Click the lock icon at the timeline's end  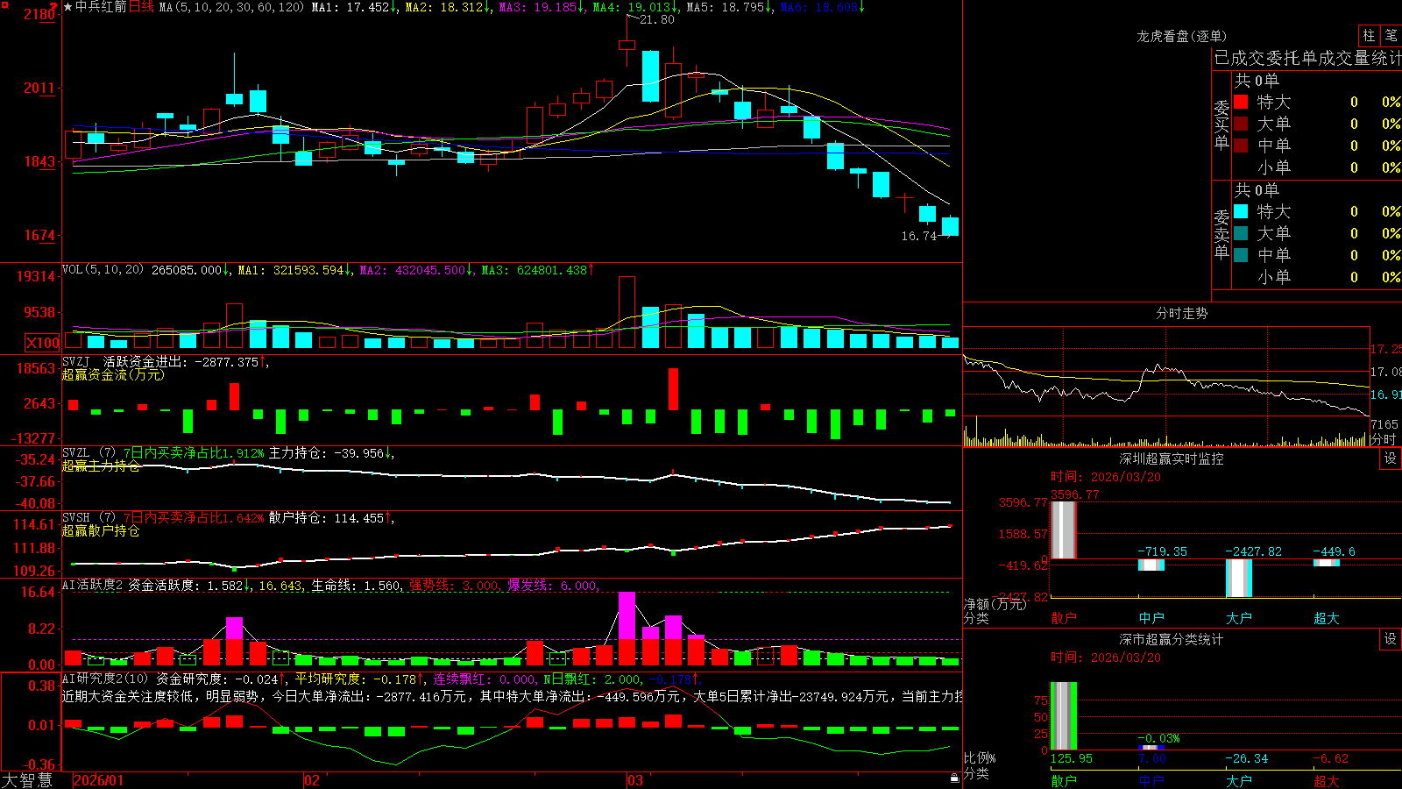tap(955, 778)
